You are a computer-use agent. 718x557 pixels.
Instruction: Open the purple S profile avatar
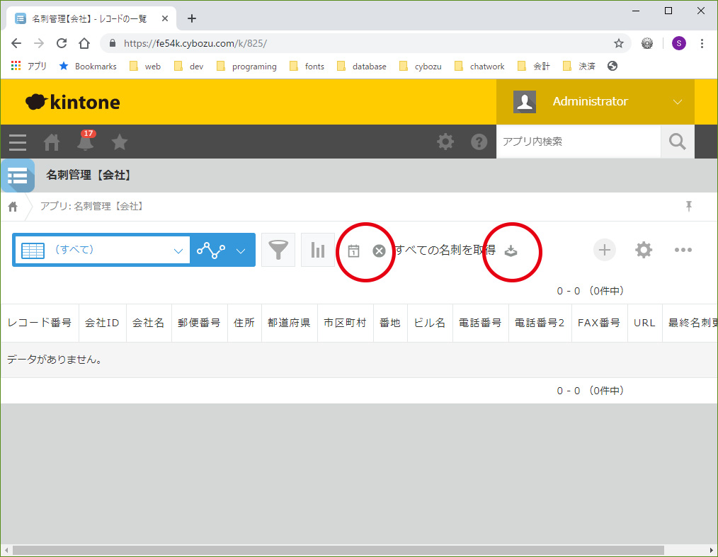(x=678, y=43)
